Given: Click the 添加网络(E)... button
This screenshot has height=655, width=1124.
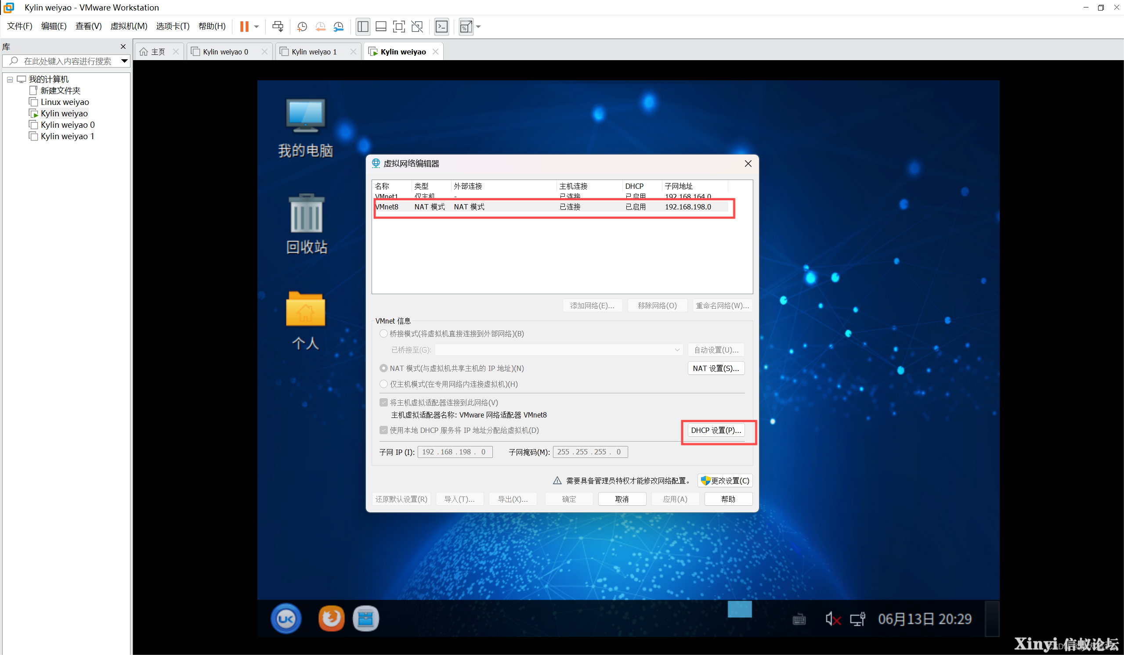Looking at the screenshot, I should click(592, 306).
